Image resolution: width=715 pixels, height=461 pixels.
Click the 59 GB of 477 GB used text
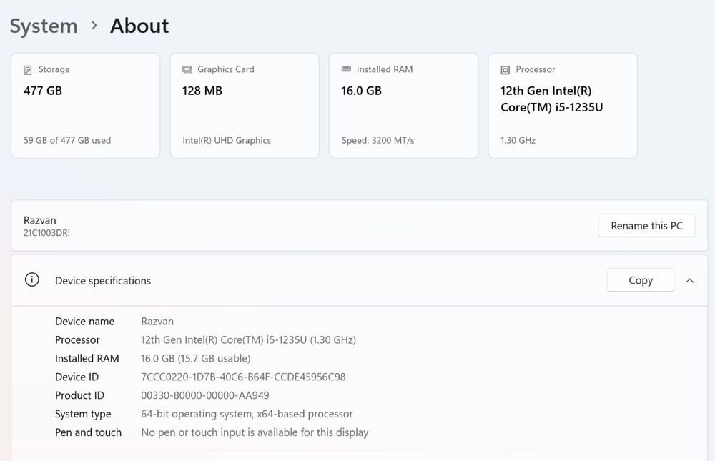tap(67, 141)
